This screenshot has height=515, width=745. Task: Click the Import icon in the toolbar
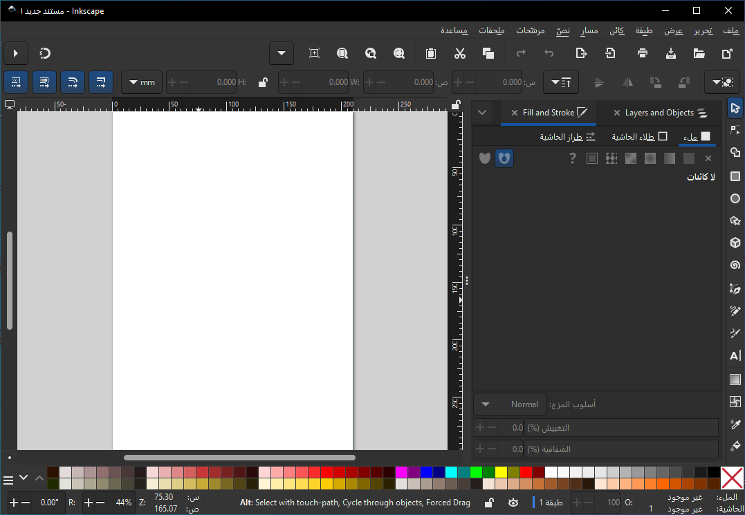[610, 54]
